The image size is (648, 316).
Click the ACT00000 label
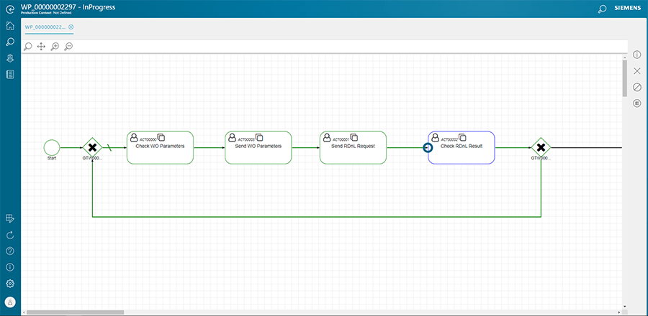pos(148,139)
